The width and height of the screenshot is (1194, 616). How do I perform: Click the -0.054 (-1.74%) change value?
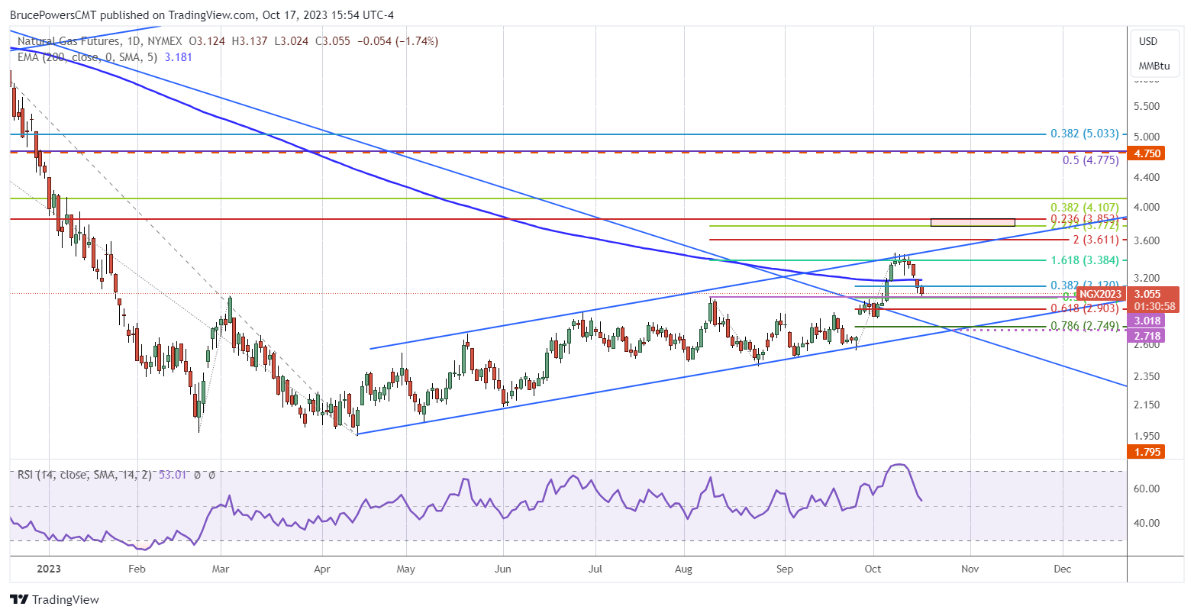[x=398, y=41]
